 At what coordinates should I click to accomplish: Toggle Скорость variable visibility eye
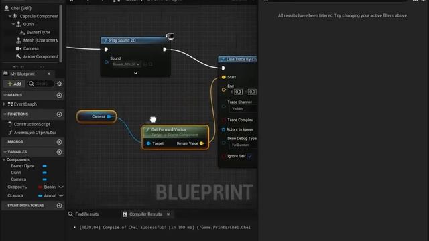[61, 187]
